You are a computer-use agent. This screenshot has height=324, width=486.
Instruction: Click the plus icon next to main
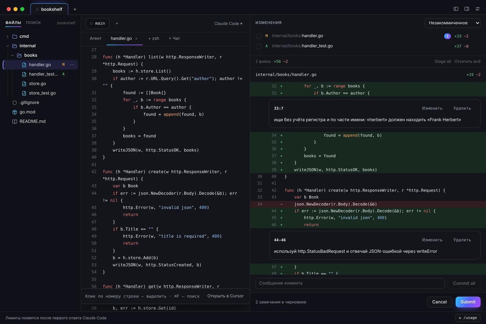tap(117, 23)
